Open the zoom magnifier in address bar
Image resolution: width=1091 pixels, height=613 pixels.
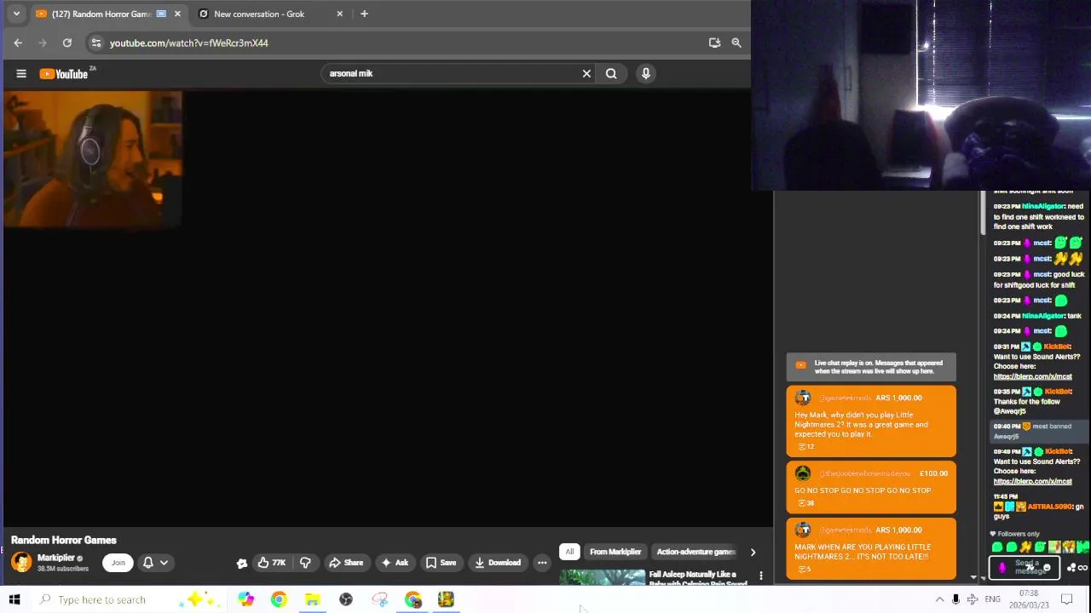[736, 43]
